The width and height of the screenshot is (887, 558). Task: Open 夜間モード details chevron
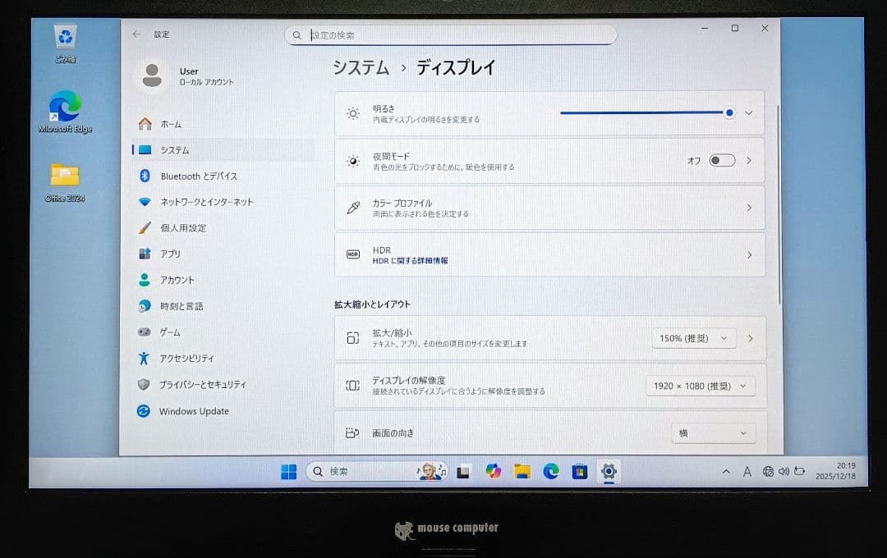(x=749, y=161)
